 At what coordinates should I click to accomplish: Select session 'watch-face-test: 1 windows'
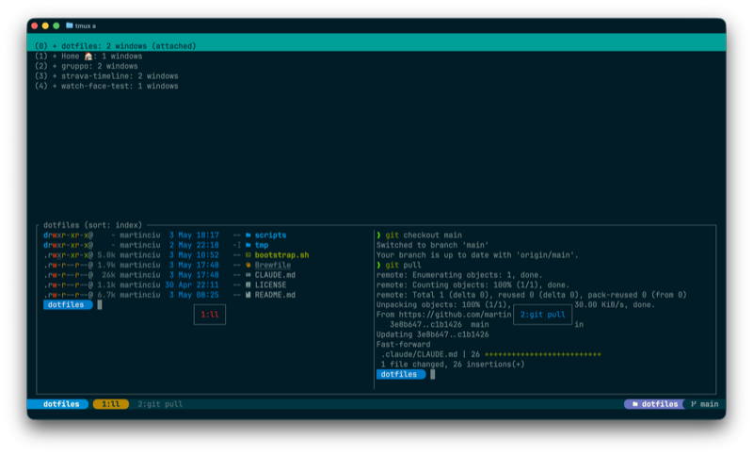(106, 86)
